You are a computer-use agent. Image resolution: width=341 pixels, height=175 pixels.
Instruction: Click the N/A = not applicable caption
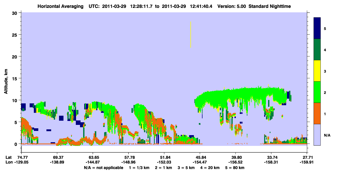(x=103, y=168)
